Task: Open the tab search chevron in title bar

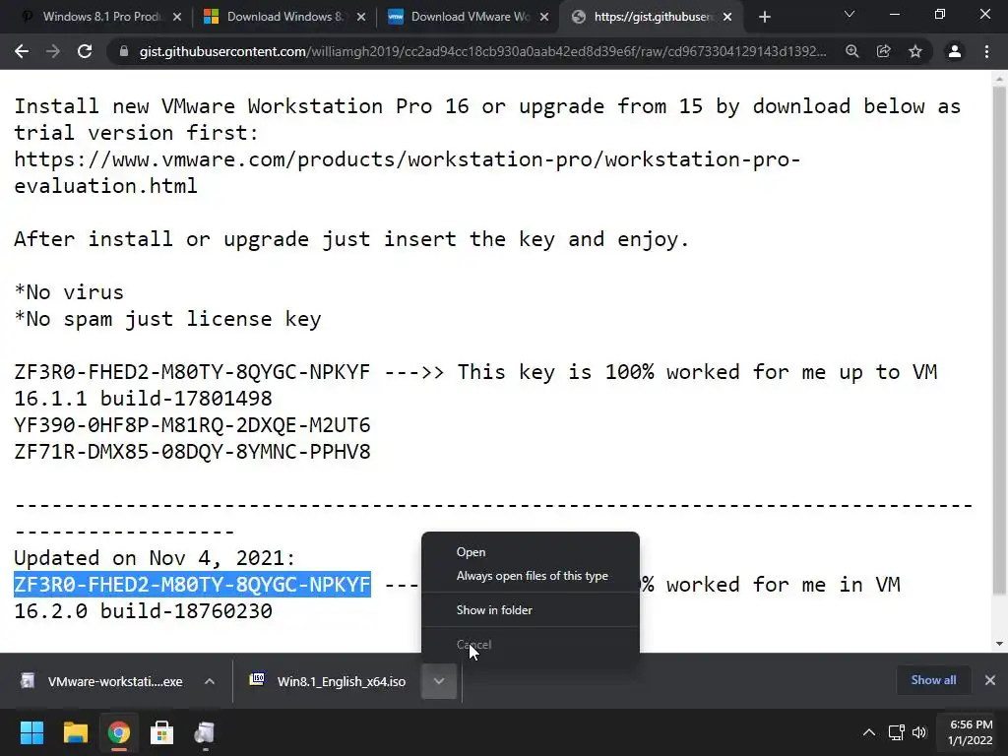Action: (850, 14)
